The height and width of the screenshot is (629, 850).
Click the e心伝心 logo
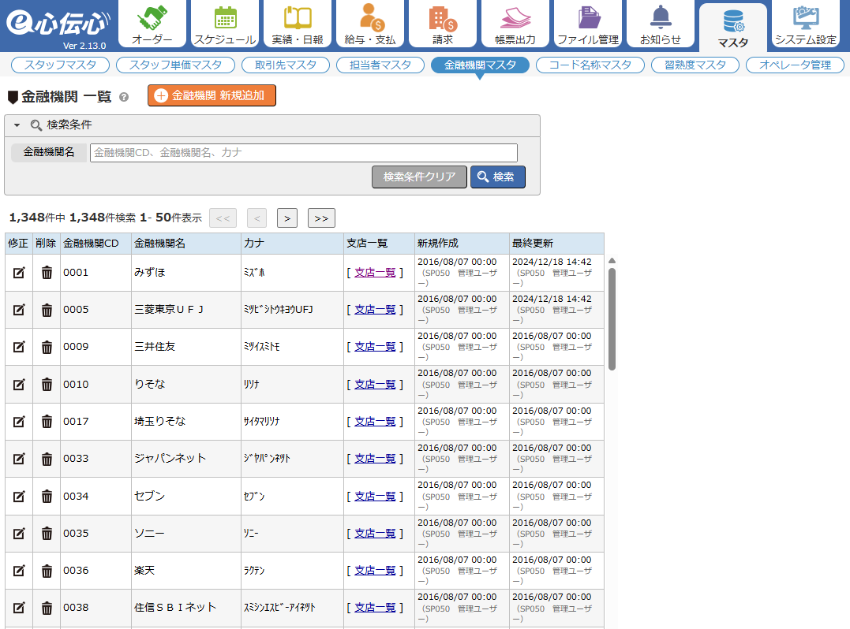pyautogui.click(x=58, y=24)
